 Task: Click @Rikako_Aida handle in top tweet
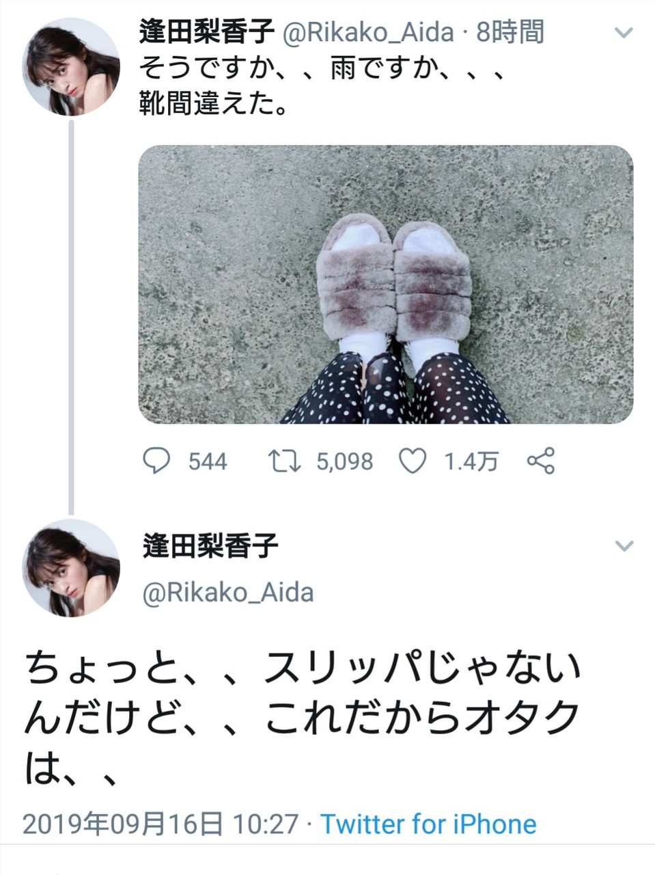point(367,32)
